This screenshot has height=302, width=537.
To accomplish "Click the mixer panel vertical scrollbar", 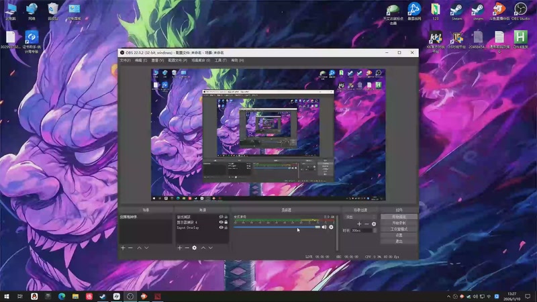I will point(337,233).
